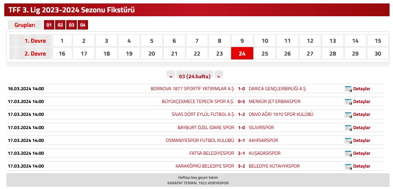Open week 5 fixtures
Screen dimensions: 393x189
(152, 41)
